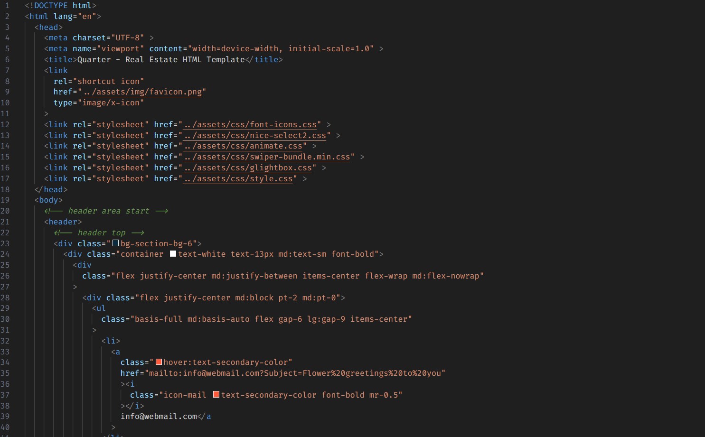
Task: Click the white swatch before text-white
Action: (173, 254)
